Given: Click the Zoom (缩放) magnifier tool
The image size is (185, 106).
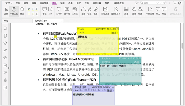Looking at the screenshot, I should click(x=22, y=11).
